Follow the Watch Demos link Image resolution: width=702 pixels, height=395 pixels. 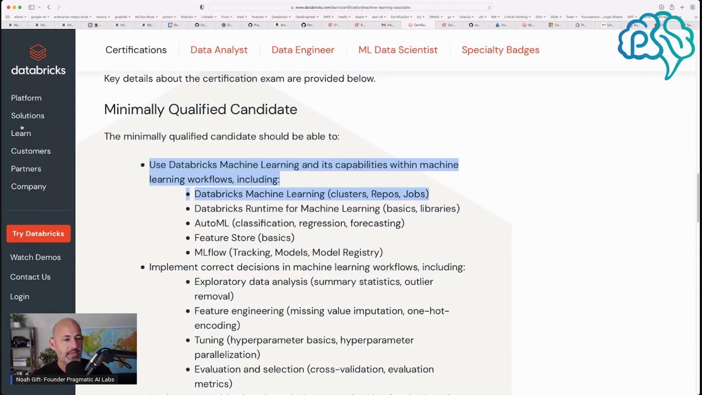(35, 257)
